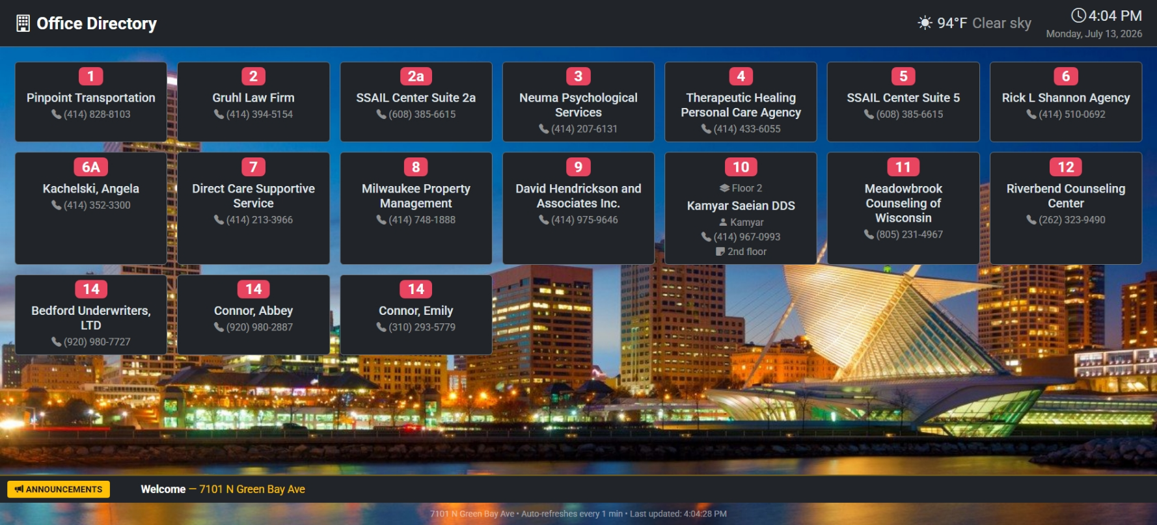Click the phone icon for Pinpoint Transportation

[57, 114]
